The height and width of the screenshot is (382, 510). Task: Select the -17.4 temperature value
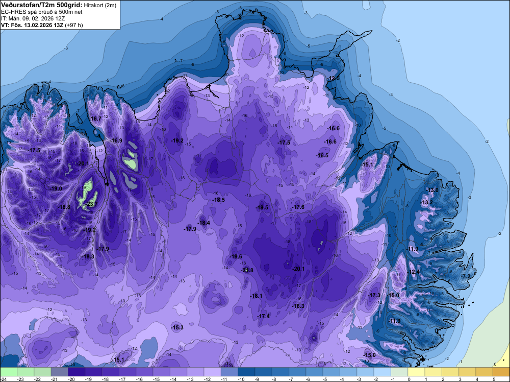(264, 317)
